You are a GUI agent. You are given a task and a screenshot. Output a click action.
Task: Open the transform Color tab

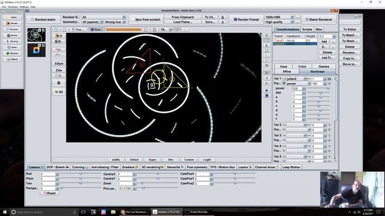point(302,67)
